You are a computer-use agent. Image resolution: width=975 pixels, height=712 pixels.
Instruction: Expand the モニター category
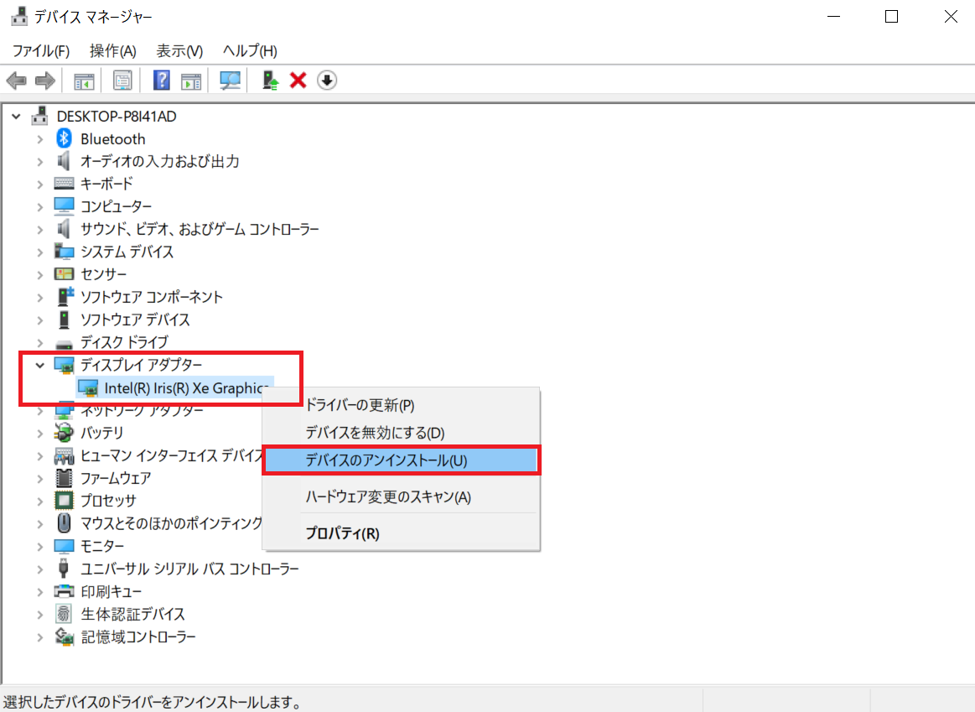pyautogui.click(x=39, y=546)
